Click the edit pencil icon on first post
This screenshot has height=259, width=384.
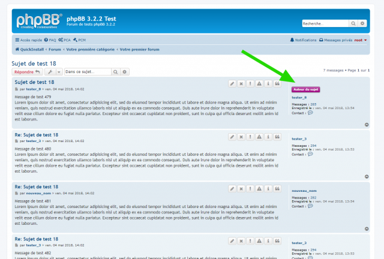pos(232,84)
